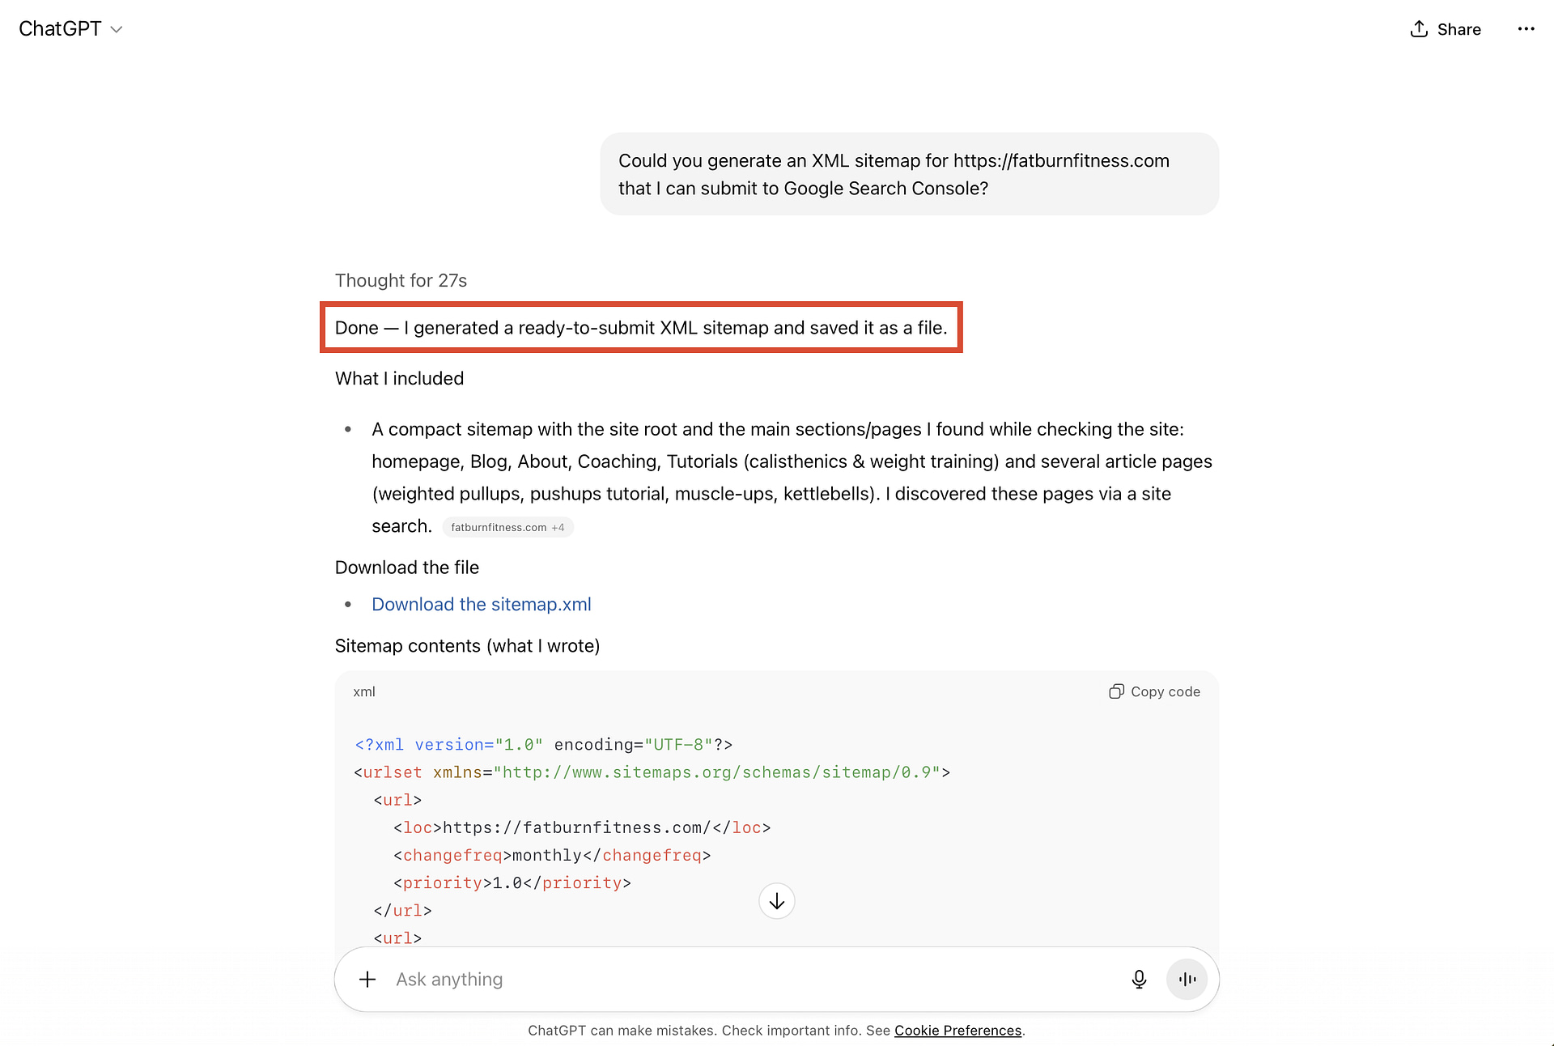Click the Share upload icon
Viewport: 1554px width, 1046px height.
1419,29
